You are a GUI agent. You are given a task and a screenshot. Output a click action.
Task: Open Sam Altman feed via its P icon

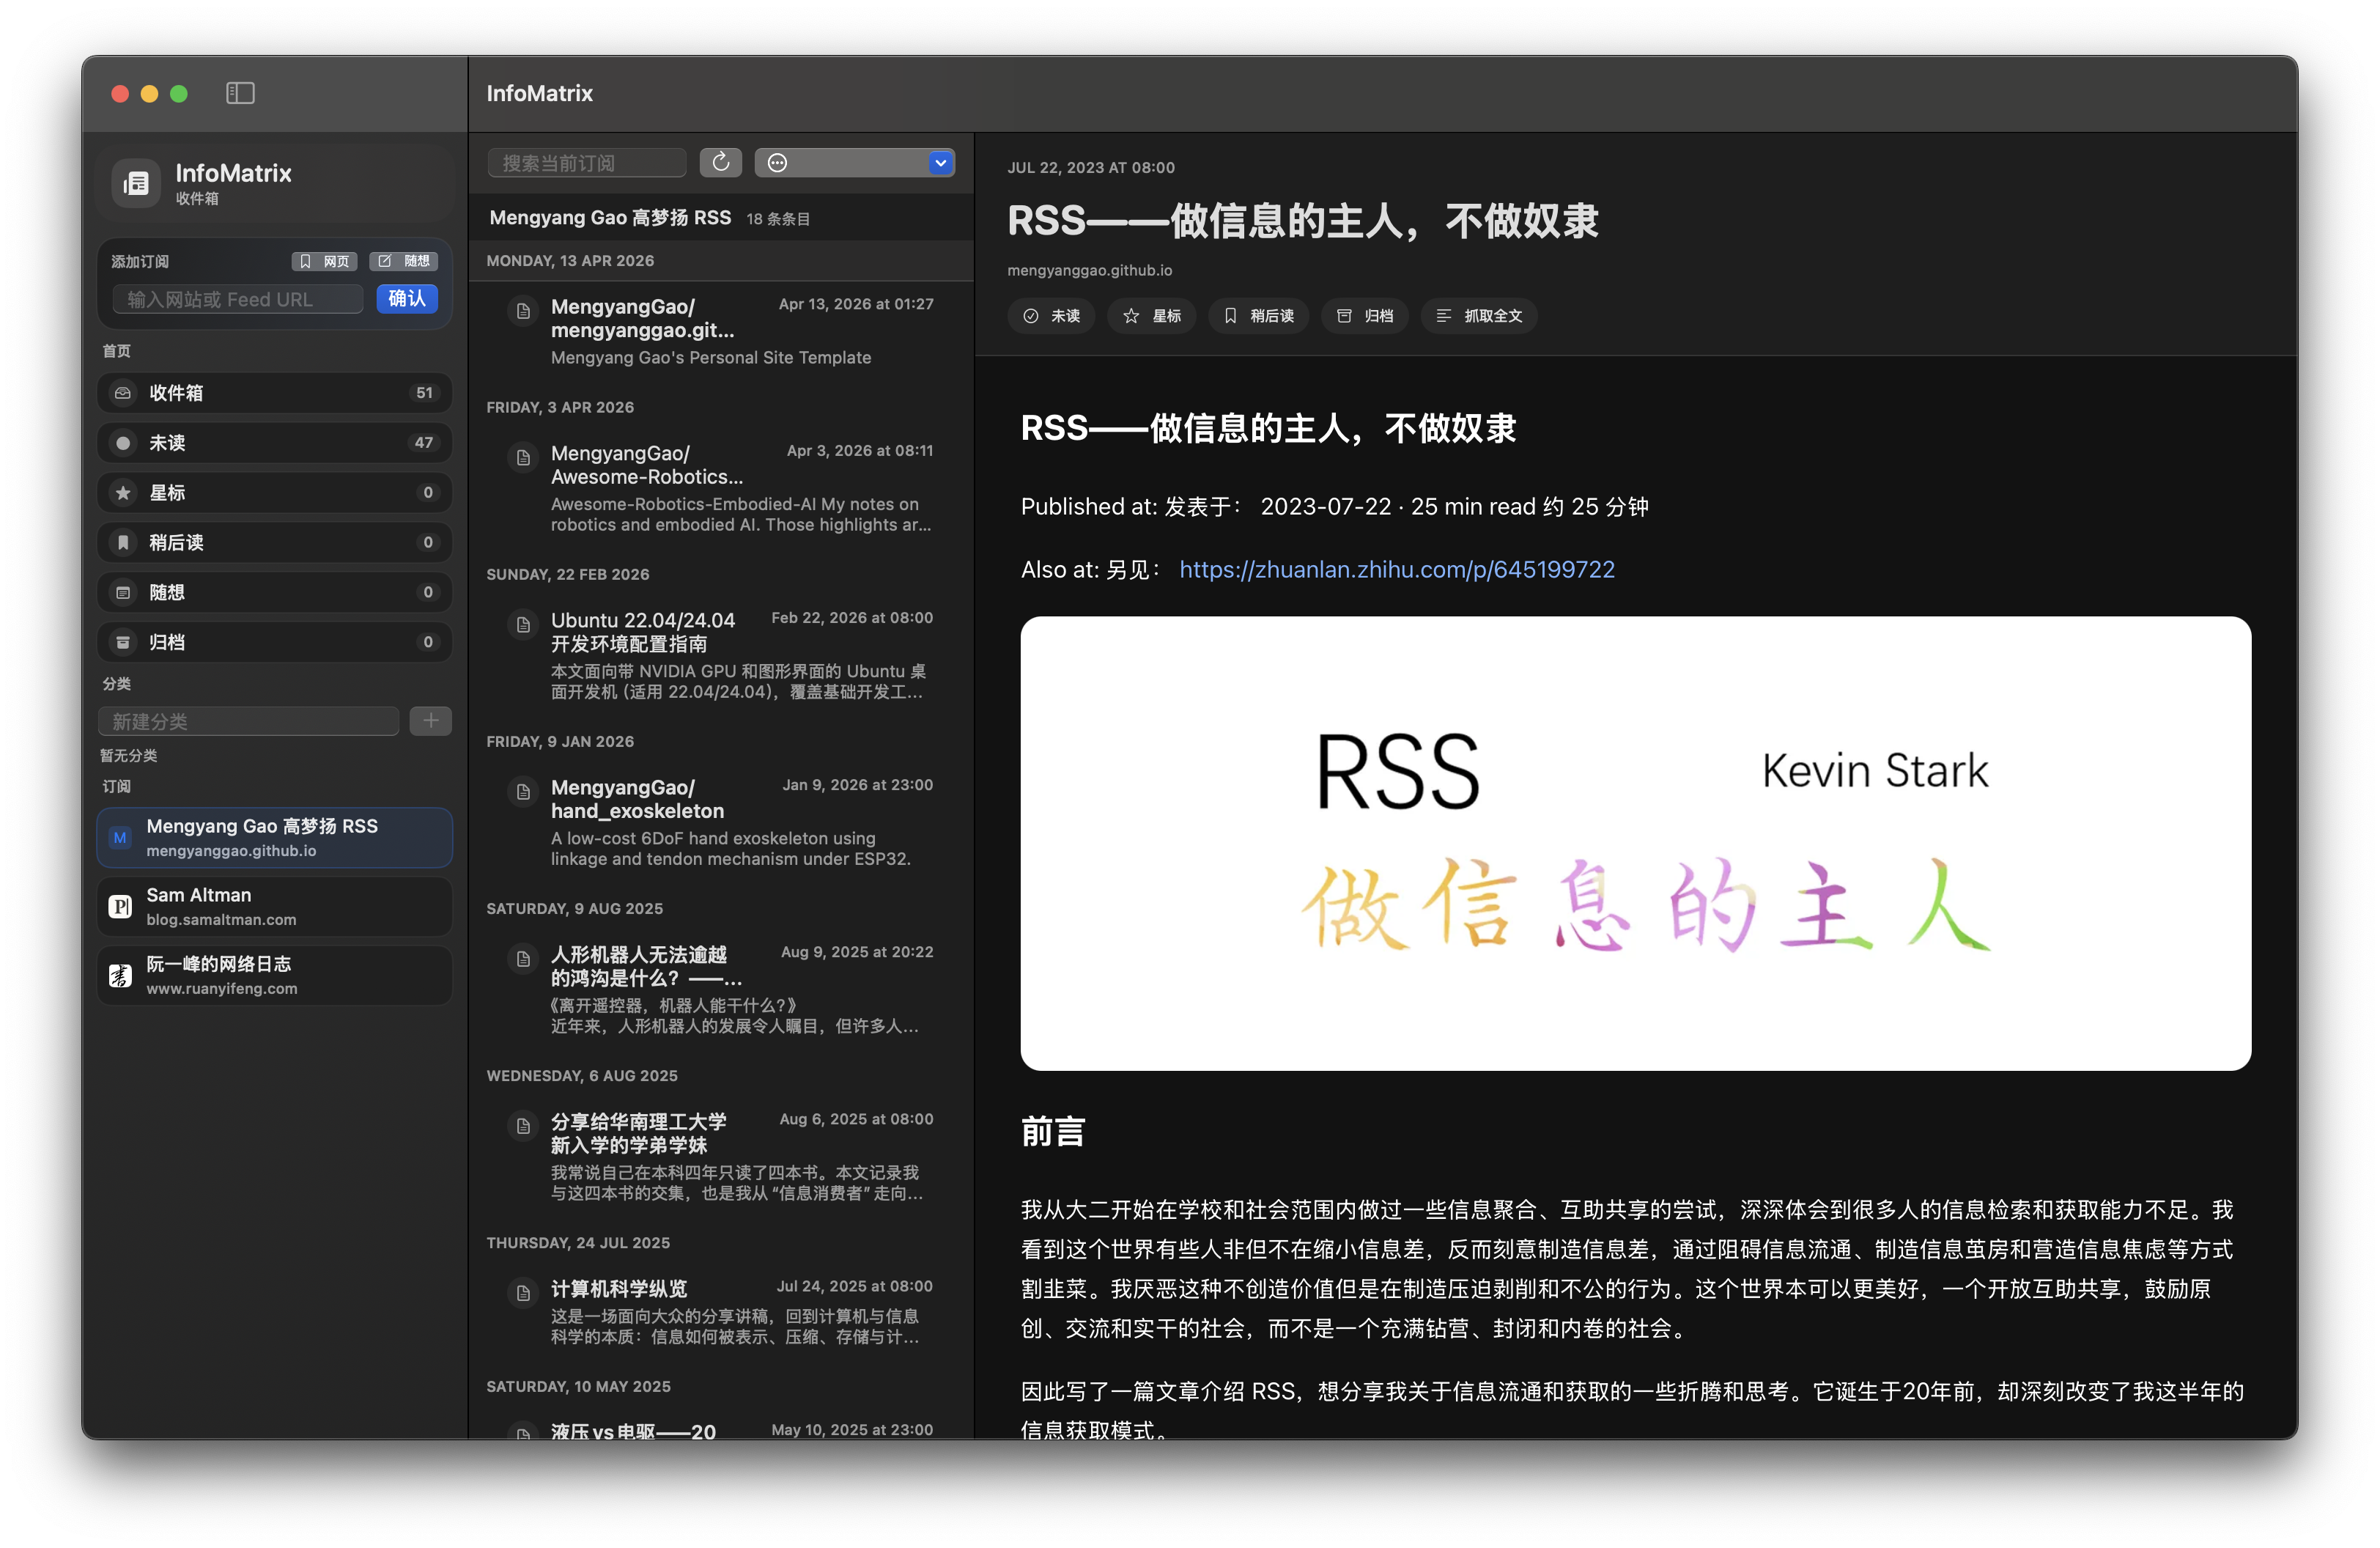tap(120, 906)
